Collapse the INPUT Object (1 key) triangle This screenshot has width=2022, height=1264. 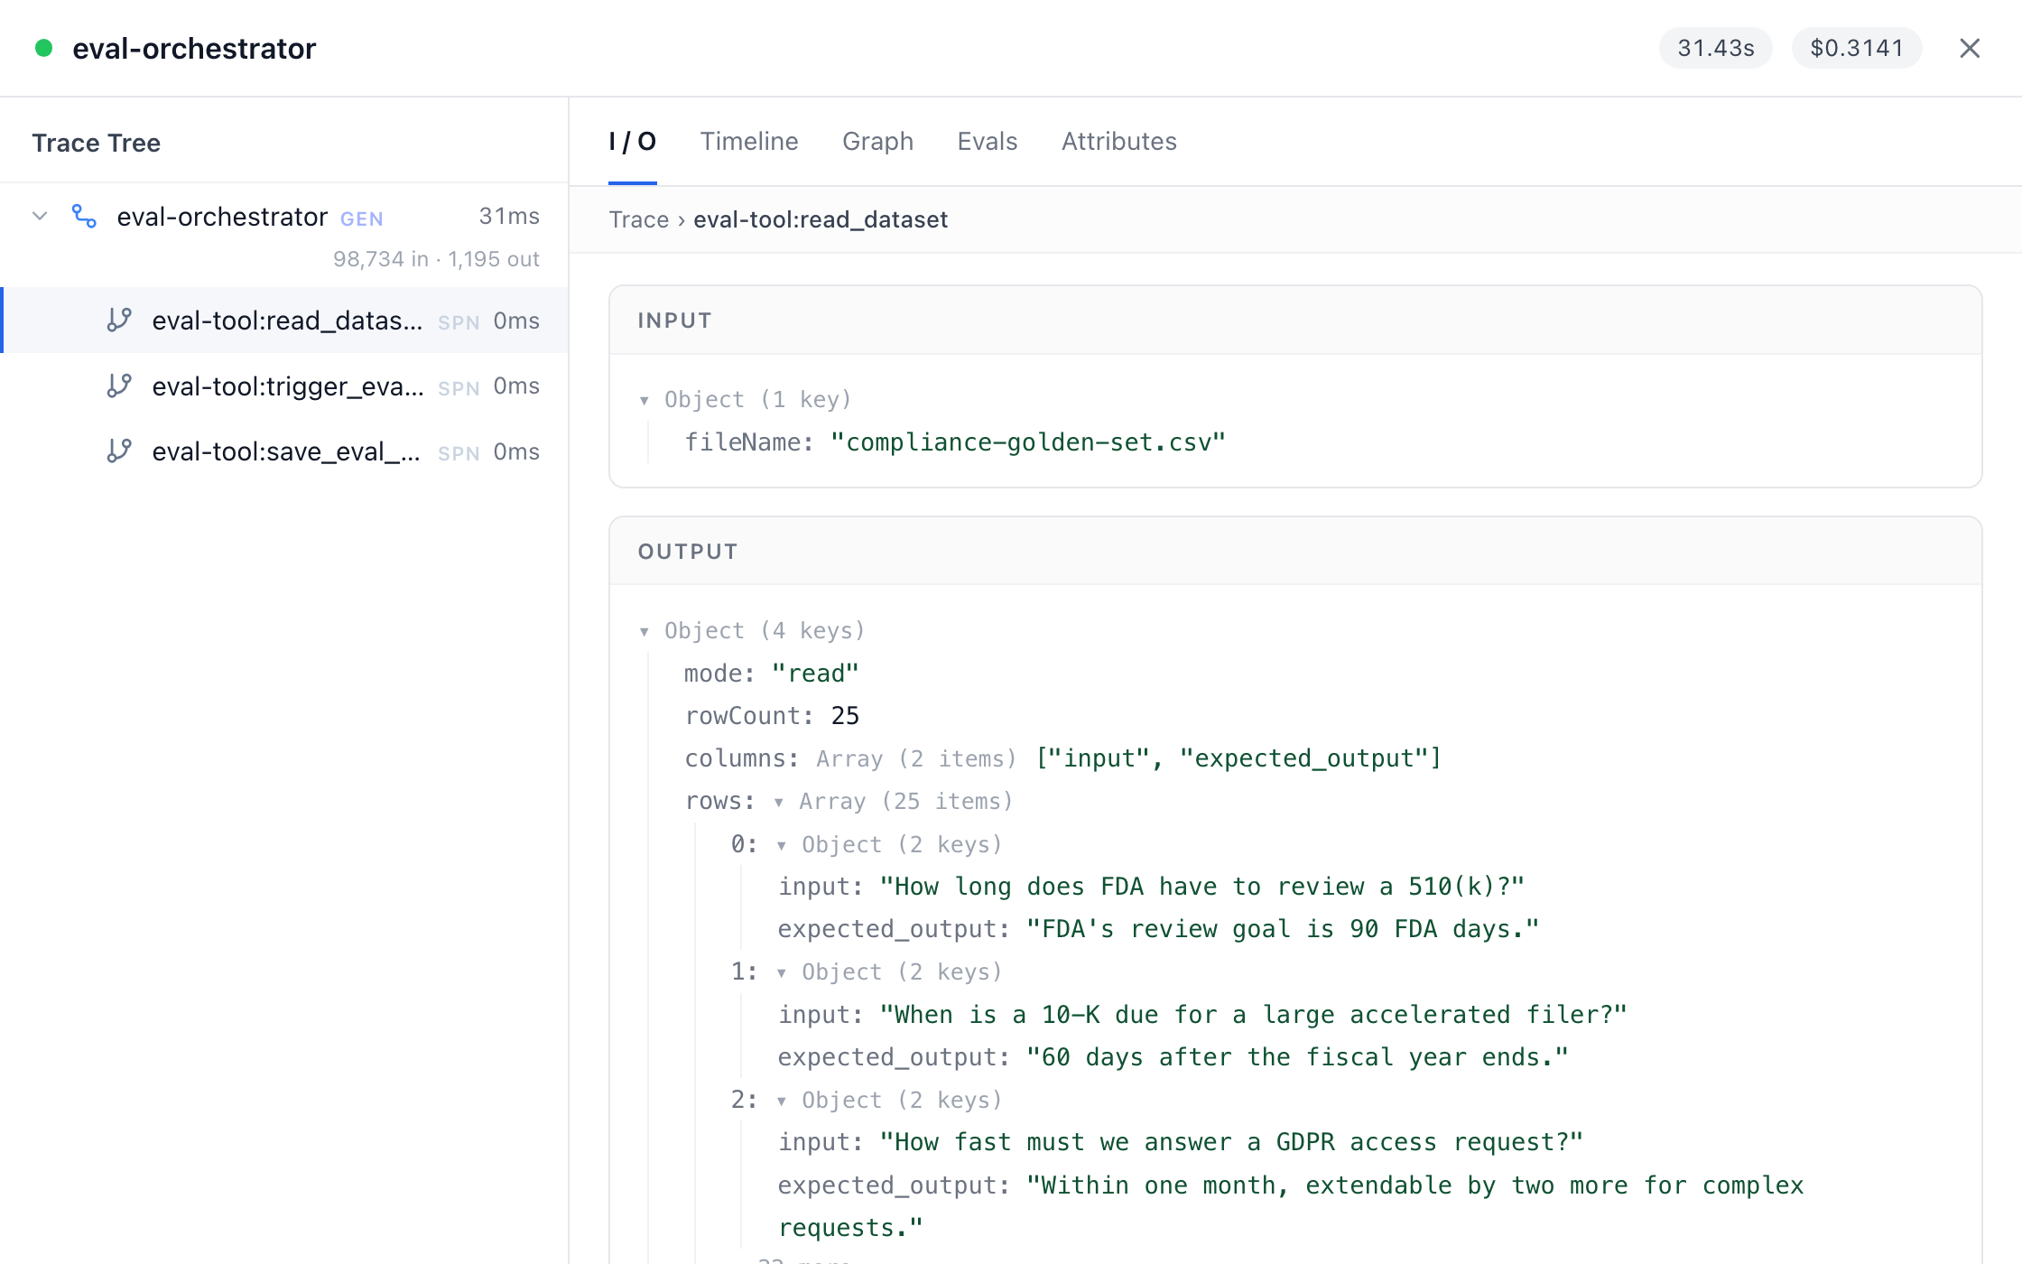(x=645, y=400)
